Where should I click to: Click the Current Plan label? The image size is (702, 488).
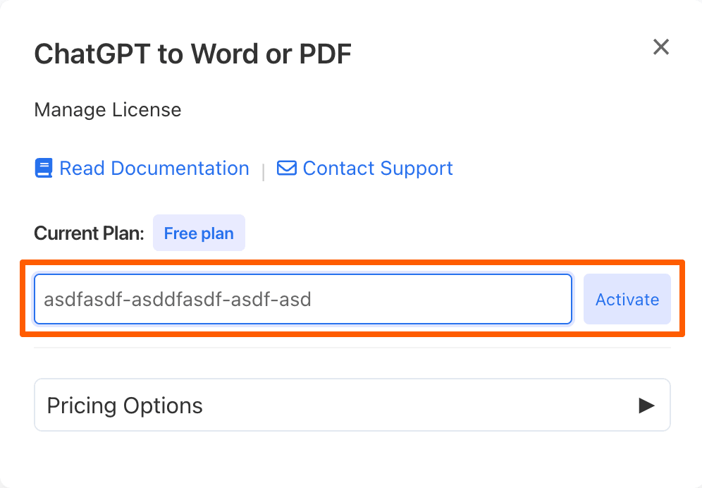[x=89, y=233]
